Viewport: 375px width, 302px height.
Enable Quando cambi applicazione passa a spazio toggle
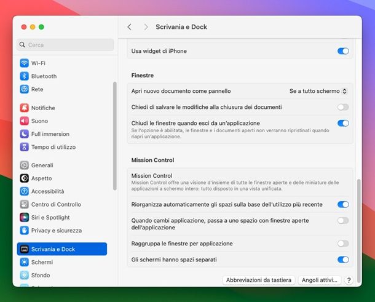[x=343, y=220]
